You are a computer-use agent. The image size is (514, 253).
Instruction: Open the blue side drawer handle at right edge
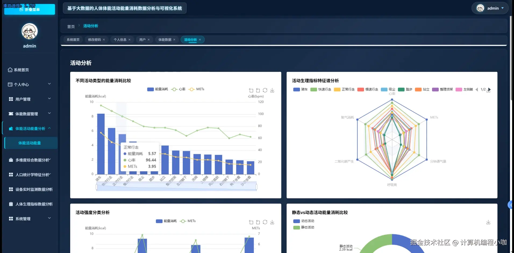511,205
